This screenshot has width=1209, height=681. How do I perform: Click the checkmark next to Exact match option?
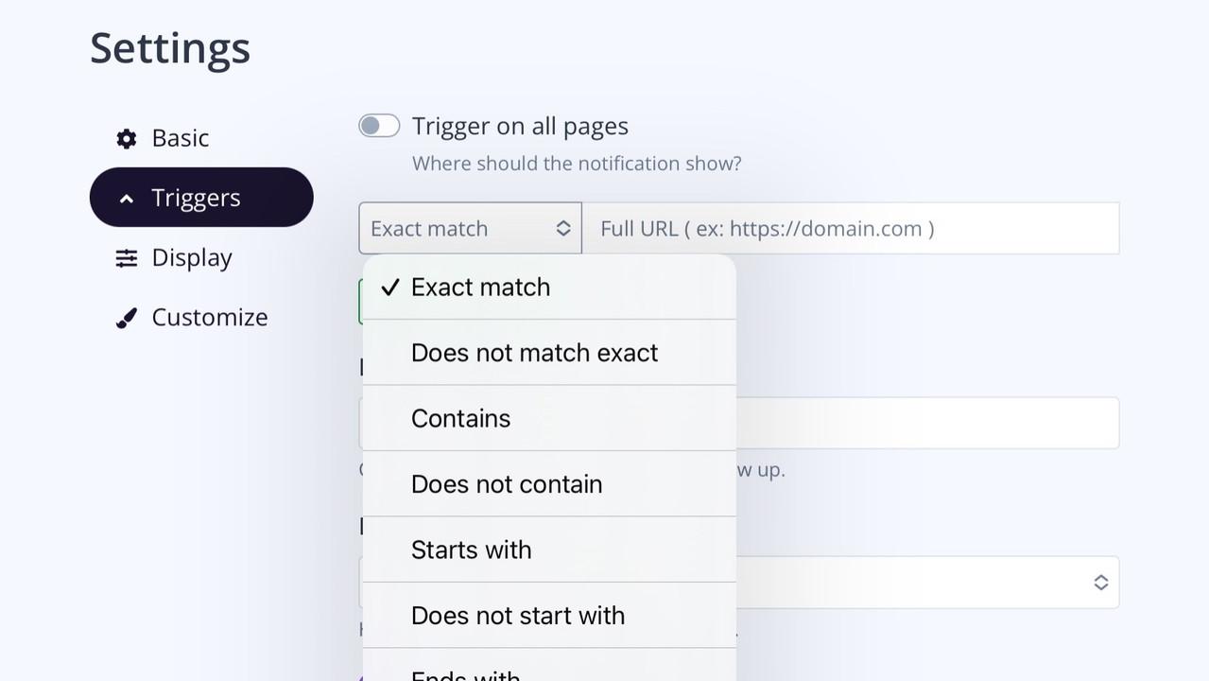click(x=390, y=288)
